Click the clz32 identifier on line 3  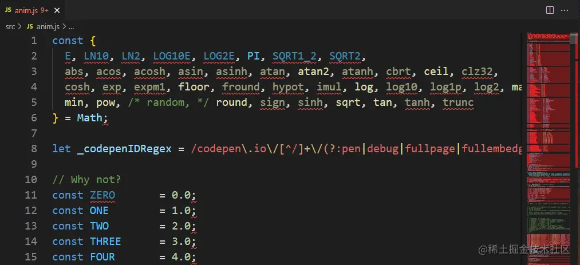(477, 72)
